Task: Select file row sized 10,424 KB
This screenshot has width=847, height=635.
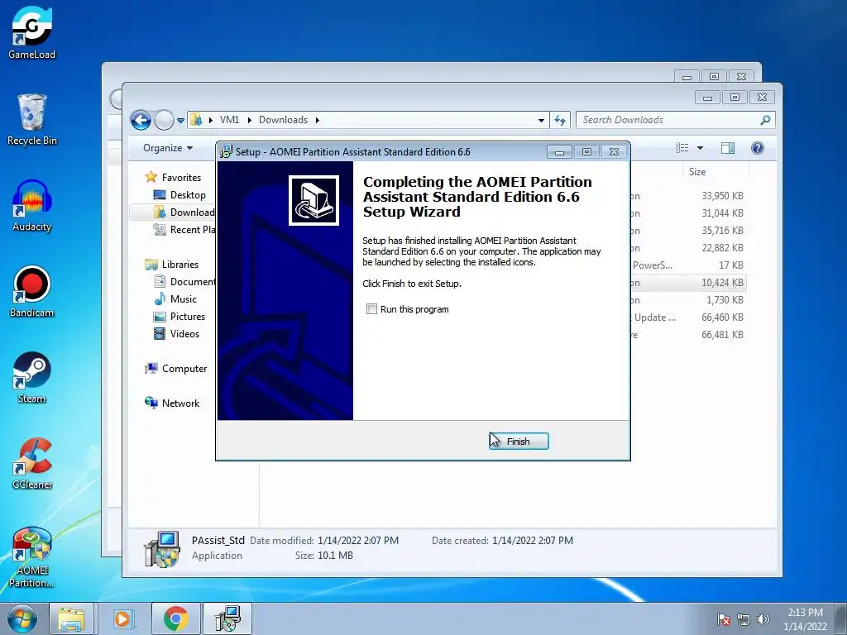Action: (x=688, y=283)
